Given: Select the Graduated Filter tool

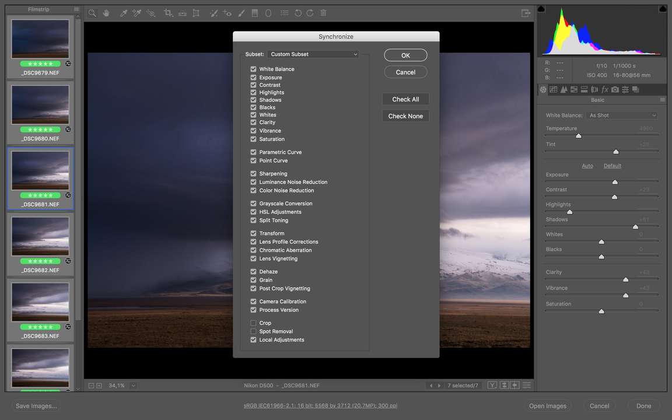Looking at the screenshot, I should [x=255, y=13].
